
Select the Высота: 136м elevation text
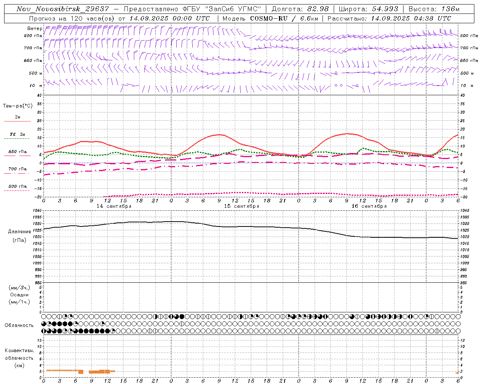click(x=434, y=9)
